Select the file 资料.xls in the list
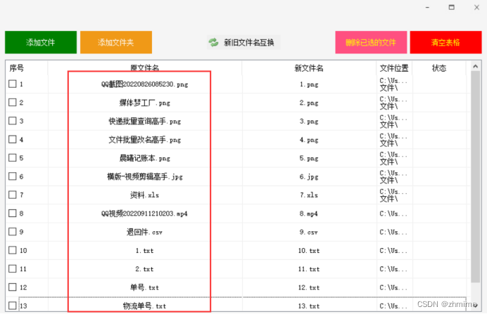 click(144, 195)
